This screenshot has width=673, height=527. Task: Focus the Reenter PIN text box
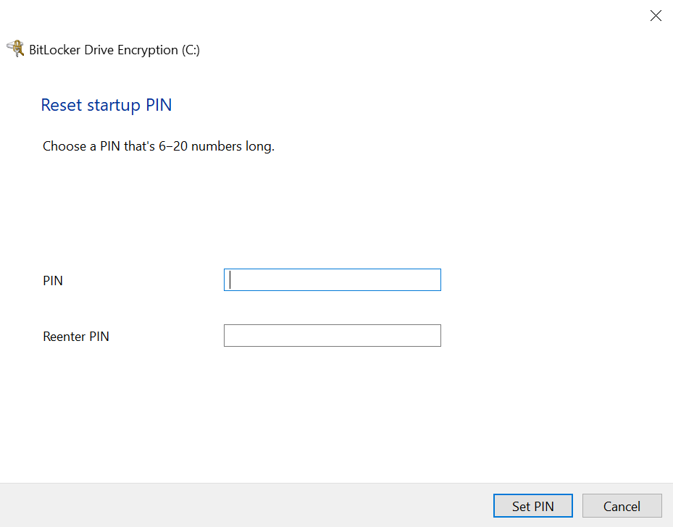[x=333, y=336]
